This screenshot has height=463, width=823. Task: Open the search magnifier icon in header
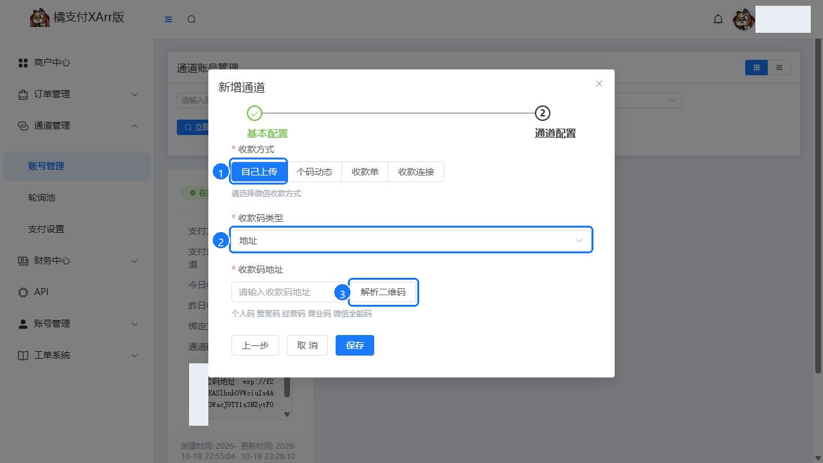point(192,19)
